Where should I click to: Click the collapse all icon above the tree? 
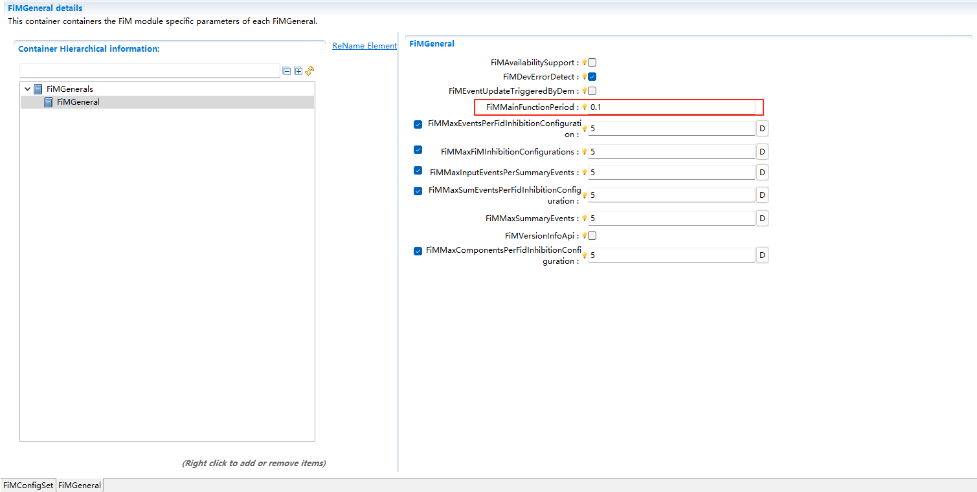[286, 71]
